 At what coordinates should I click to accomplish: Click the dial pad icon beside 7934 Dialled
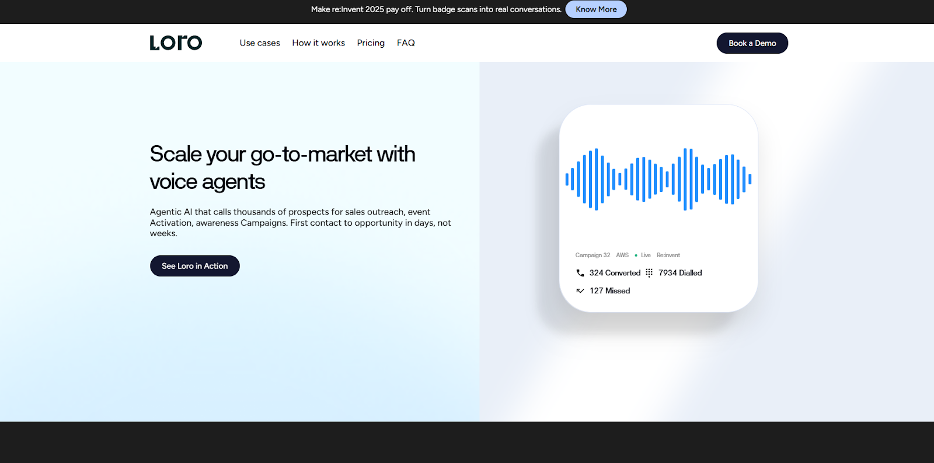coord(649,273)
